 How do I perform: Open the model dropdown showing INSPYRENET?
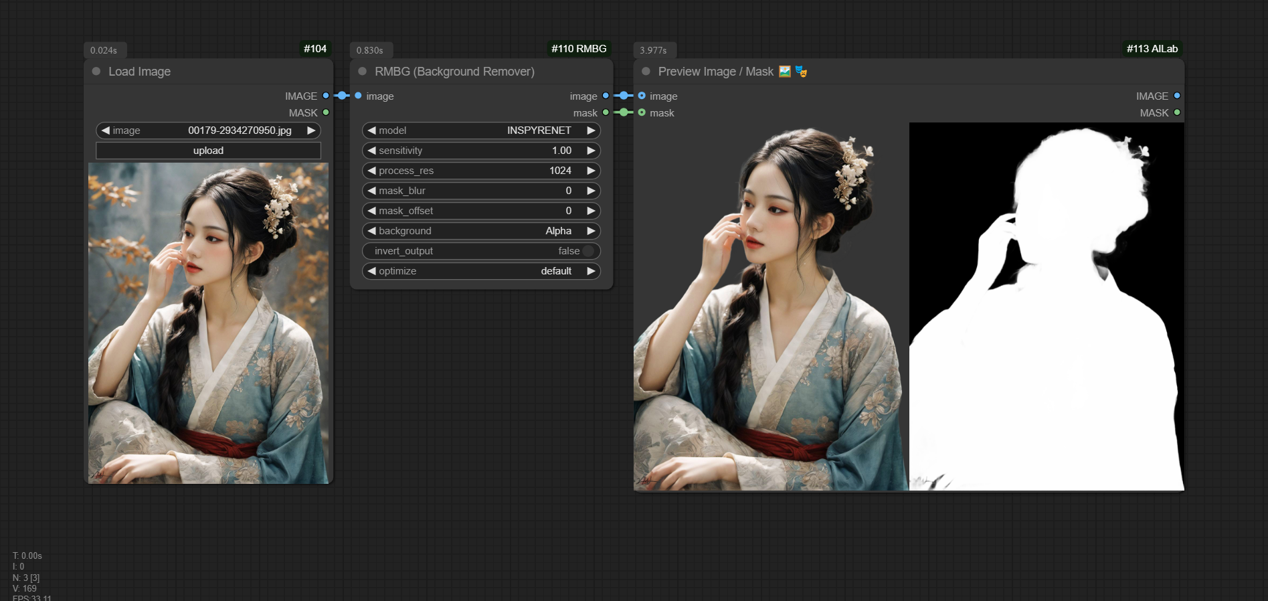[x=481, y=131]
